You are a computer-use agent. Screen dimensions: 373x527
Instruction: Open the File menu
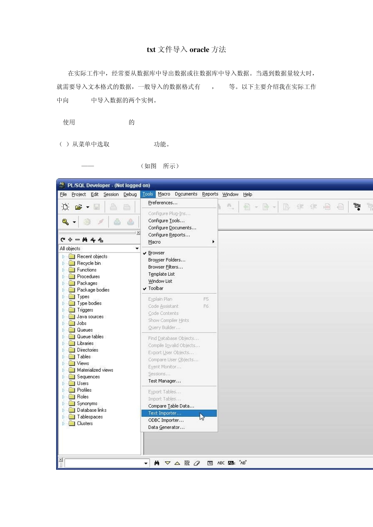click(63, 194)
